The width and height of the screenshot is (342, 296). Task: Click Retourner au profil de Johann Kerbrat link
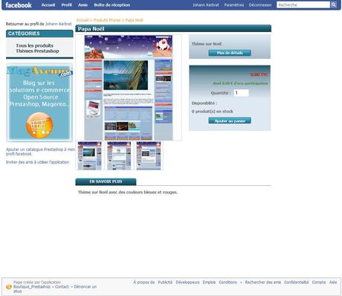(x=39, y=24)
